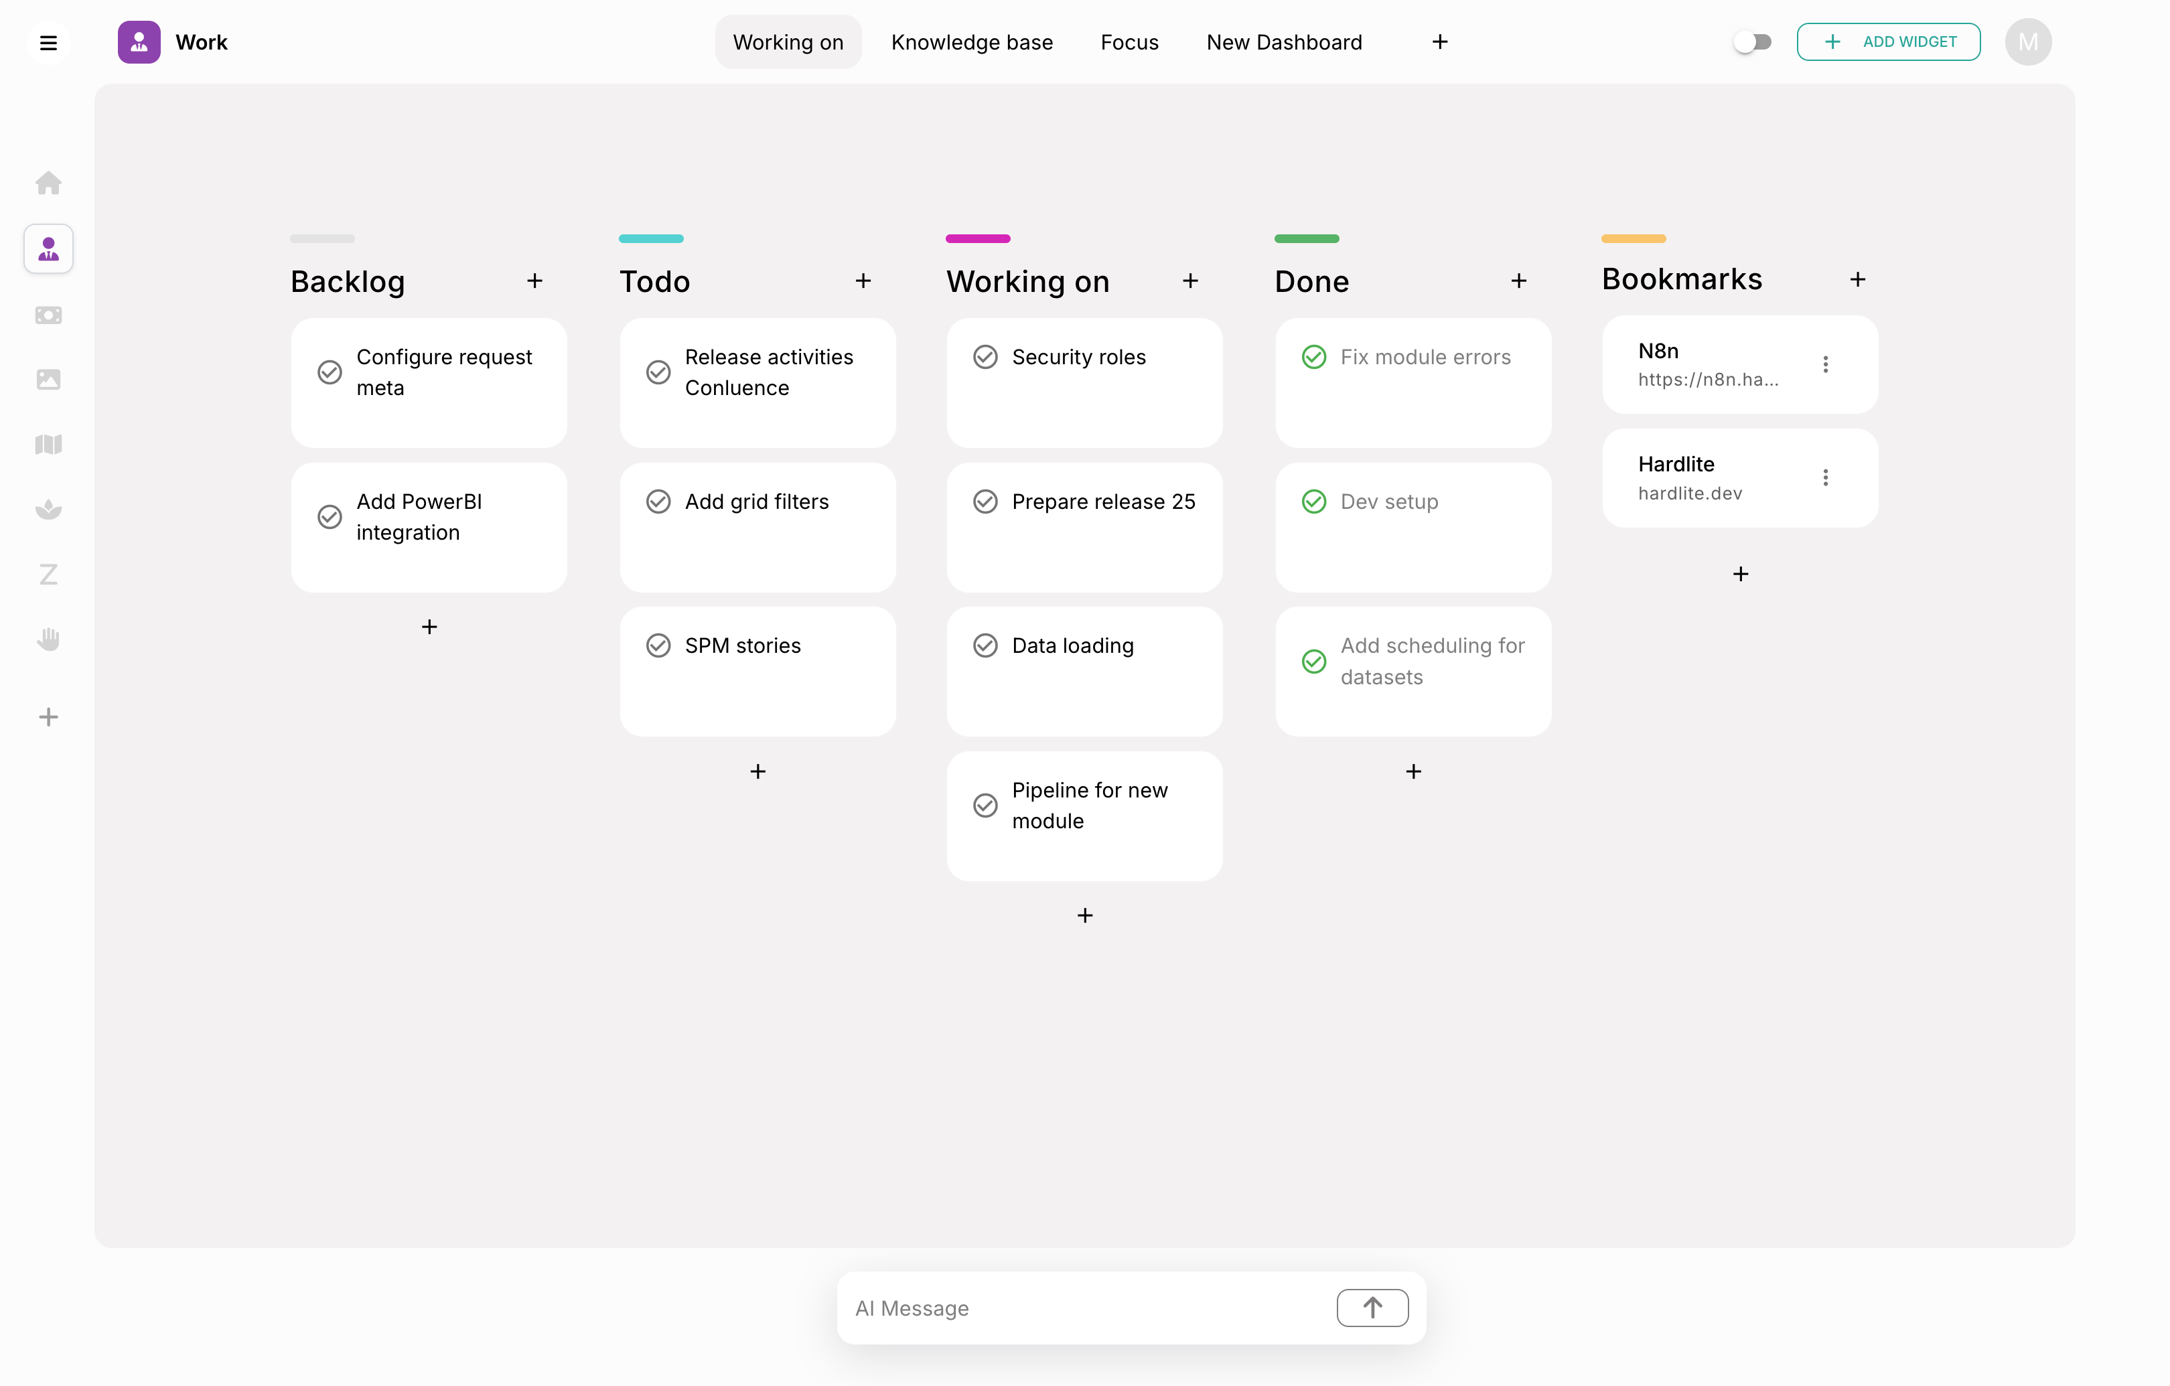Image resolution: width=2170 pixels, height=1386 pixels.
Task: Switch to Knowledge base tab
Action: click(971, 42)
